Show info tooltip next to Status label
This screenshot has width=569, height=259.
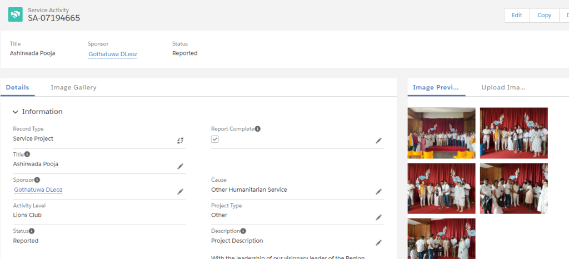click(x=32, y=231)
